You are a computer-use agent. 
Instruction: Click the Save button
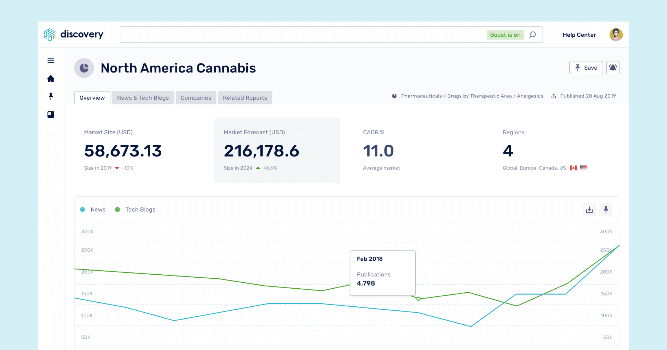[x=586, y=68]
